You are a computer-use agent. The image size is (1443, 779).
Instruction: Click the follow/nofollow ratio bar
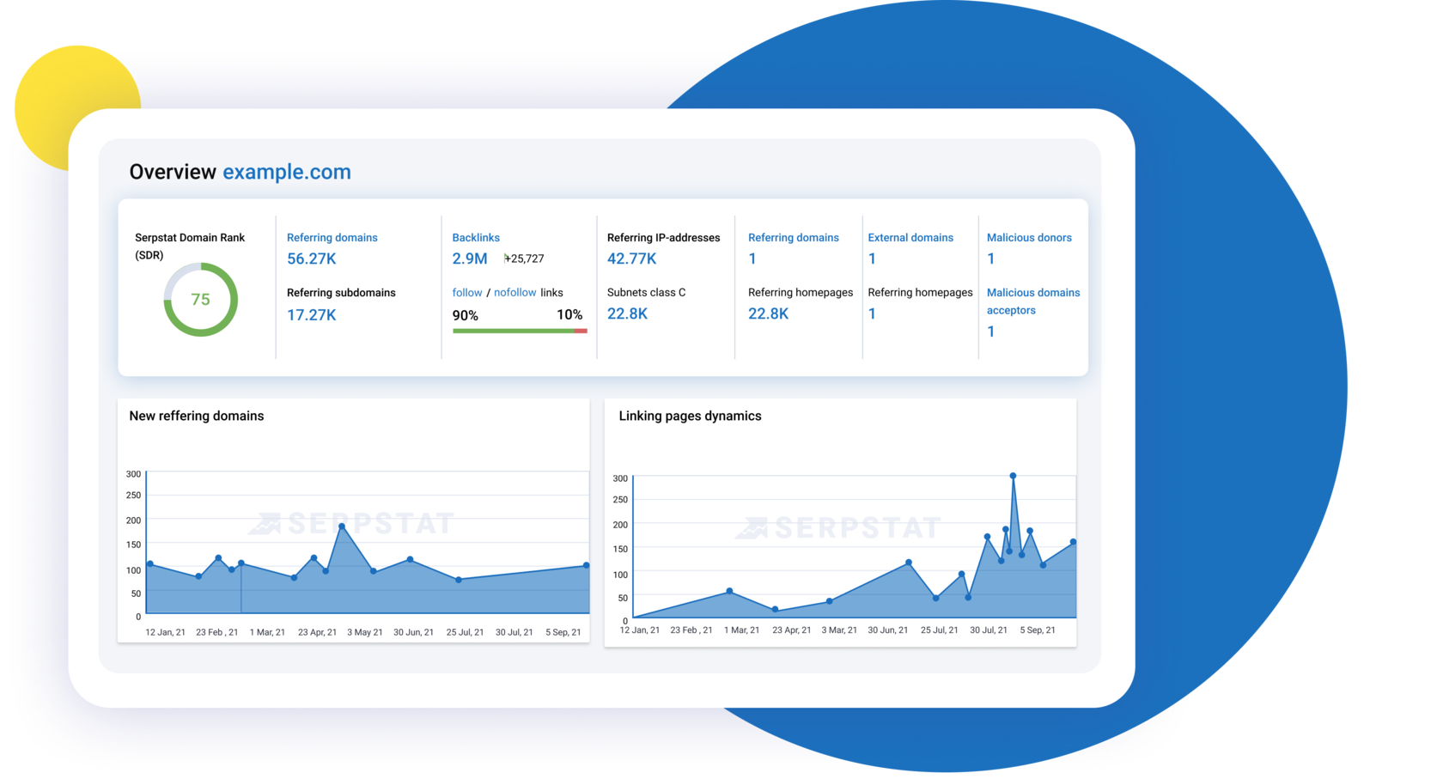click(520, 331)
